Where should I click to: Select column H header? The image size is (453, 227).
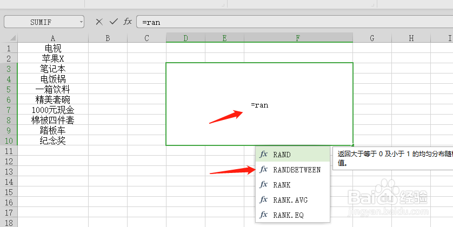[x=411, y=38]
